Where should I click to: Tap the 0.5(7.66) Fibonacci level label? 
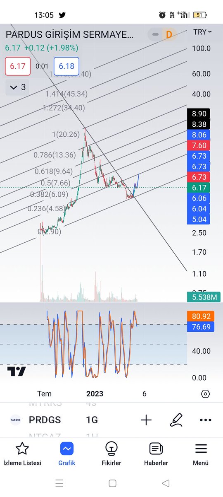[x=55, y=183]
